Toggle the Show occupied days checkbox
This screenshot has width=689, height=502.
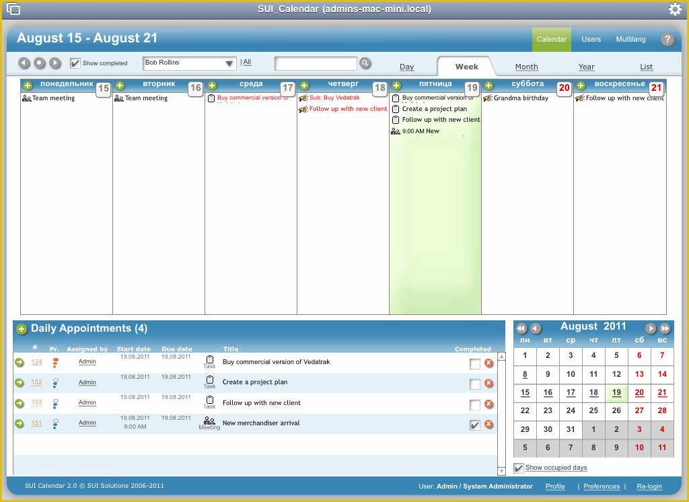click(x=518, y=468)
